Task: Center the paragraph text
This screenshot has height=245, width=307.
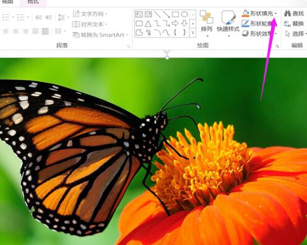Action: click(15, 31)
